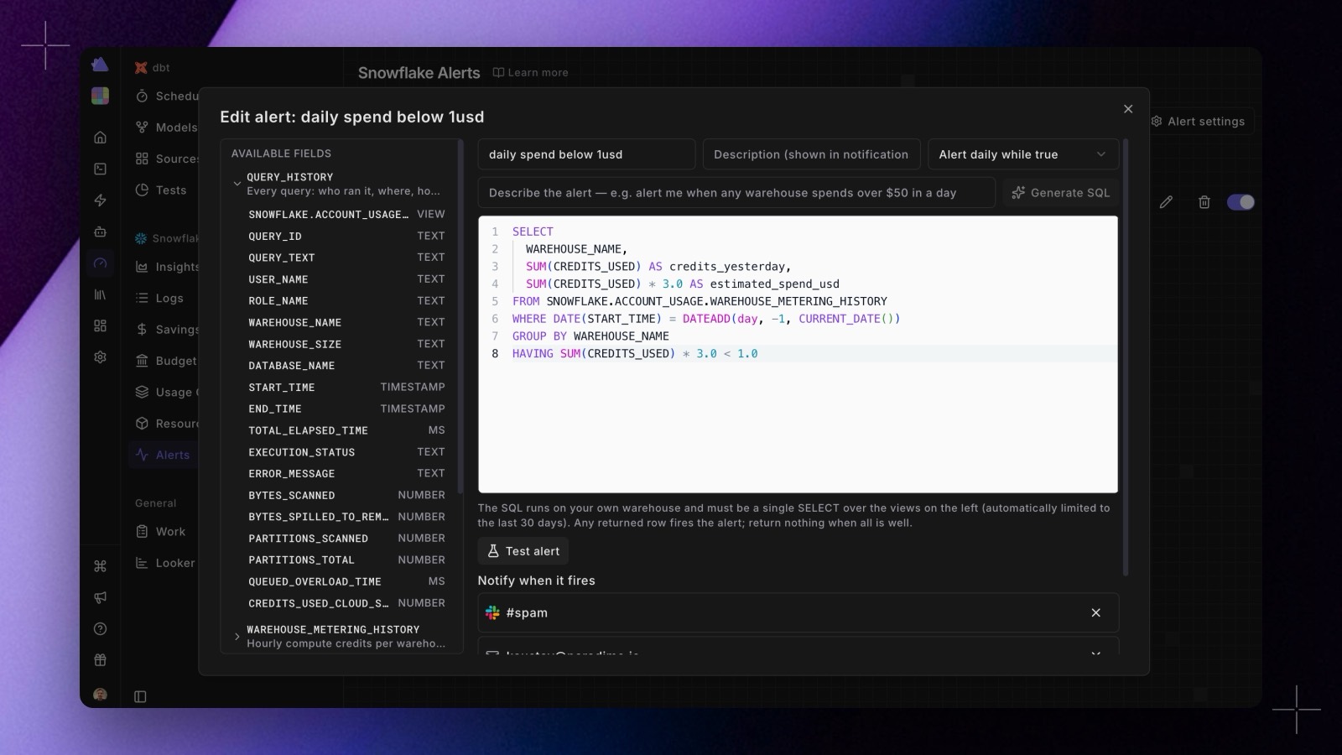Click the Test alert button
Screen dimensions: 1342x755
click(523, 551)
